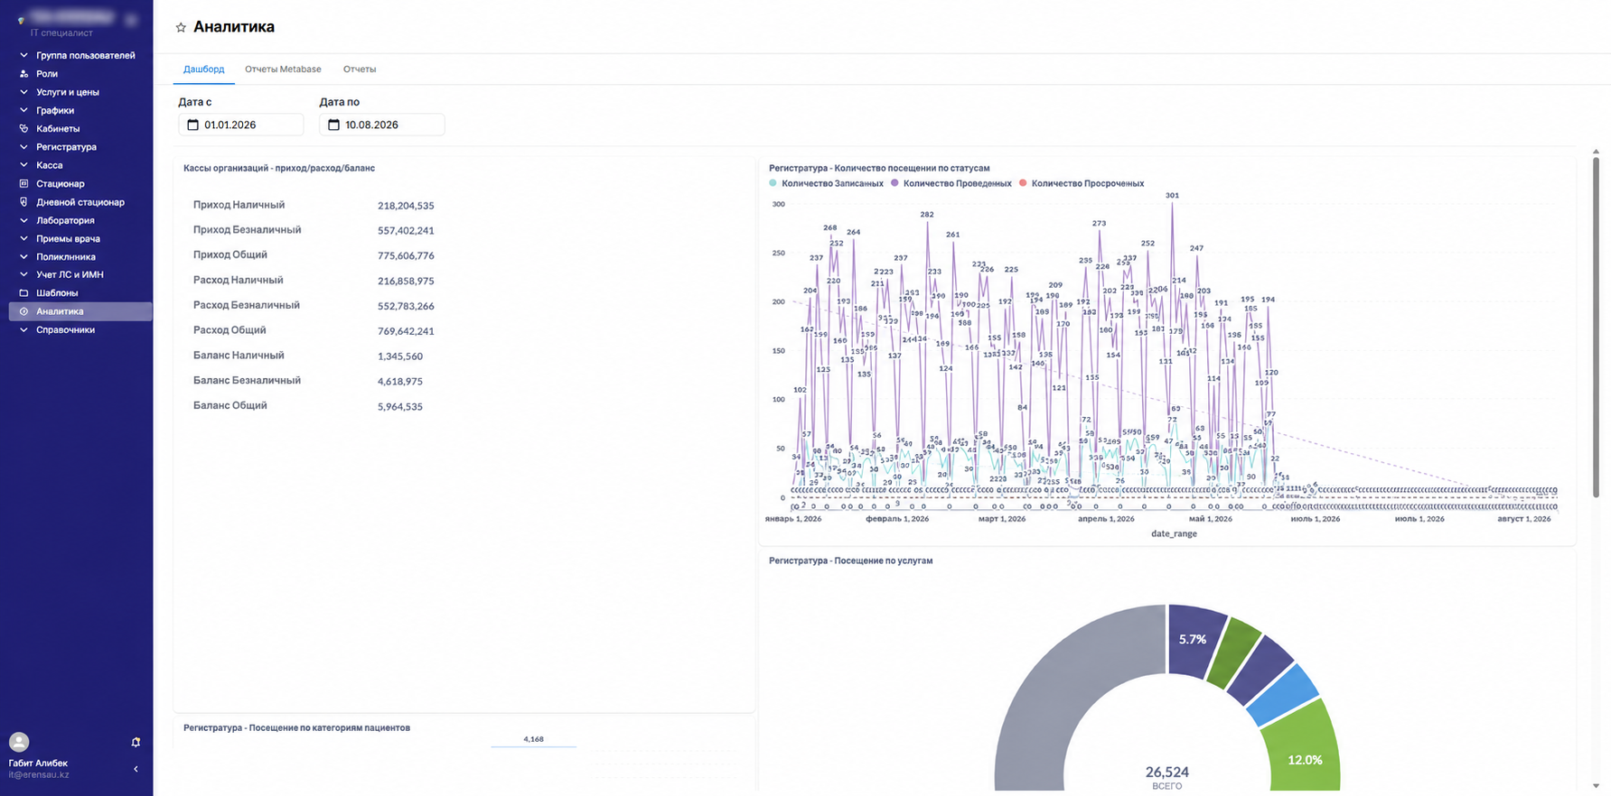The image size is (1611, 796).
Task: Click the февраль 1, 2026 axis label
Action: pos(897,519)
